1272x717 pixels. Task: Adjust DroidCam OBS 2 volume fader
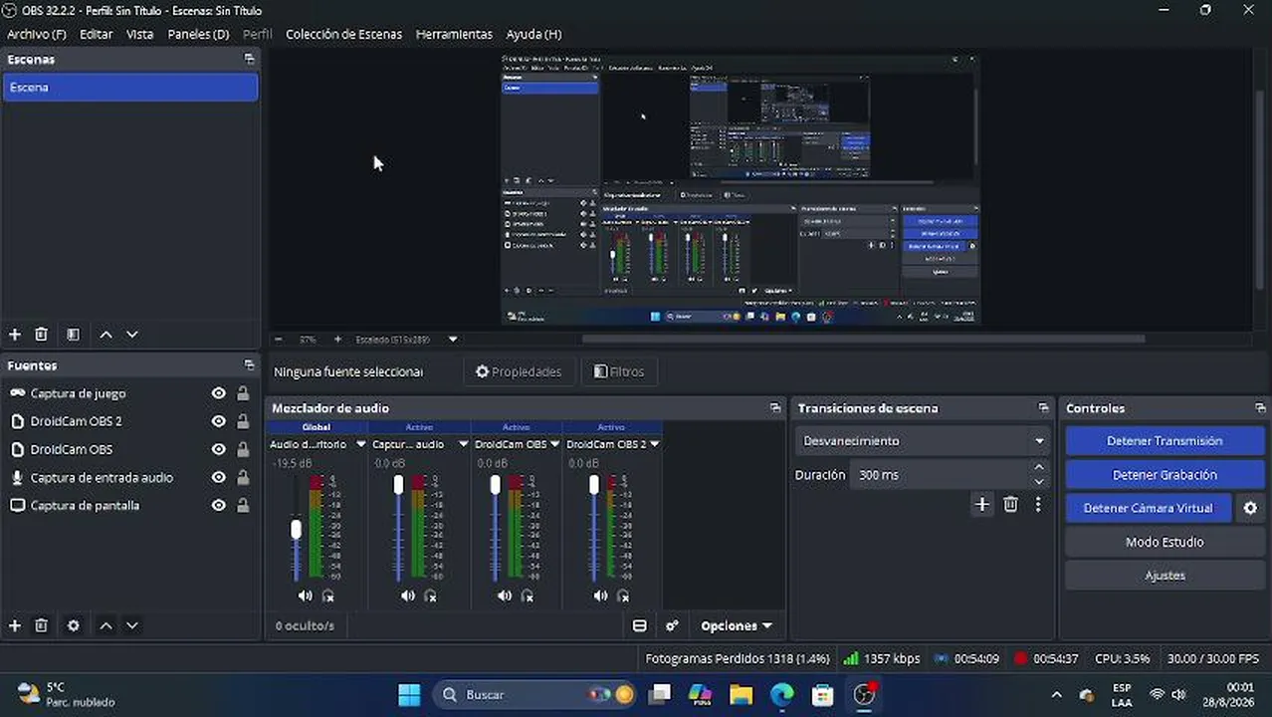point(594,485)
